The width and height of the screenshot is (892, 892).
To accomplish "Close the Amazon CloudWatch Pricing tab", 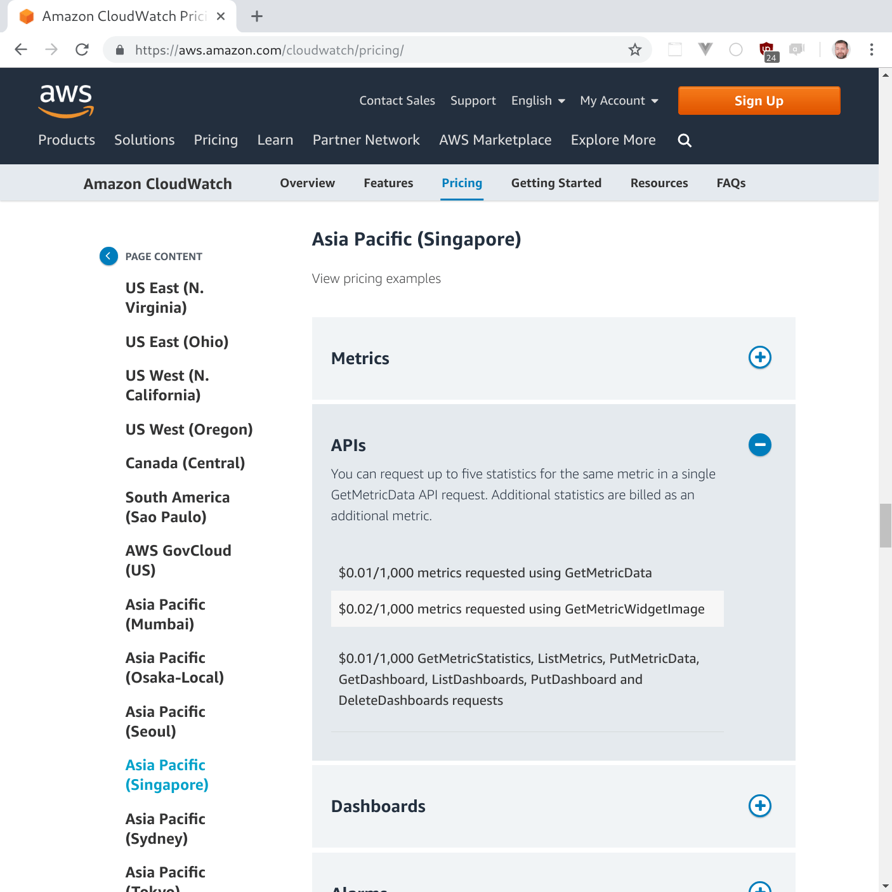I will click(221, 16).
